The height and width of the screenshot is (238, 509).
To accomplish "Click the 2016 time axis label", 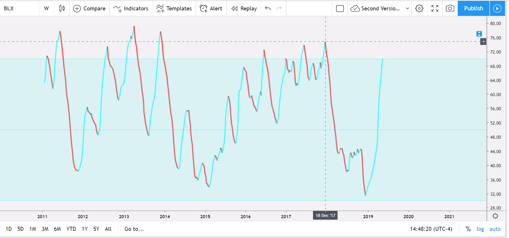I will pos(245,217).
